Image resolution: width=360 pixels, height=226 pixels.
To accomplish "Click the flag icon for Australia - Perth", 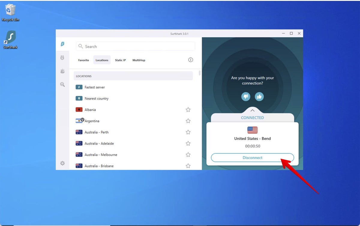I will pyautogui.click(x=79, y=132).
